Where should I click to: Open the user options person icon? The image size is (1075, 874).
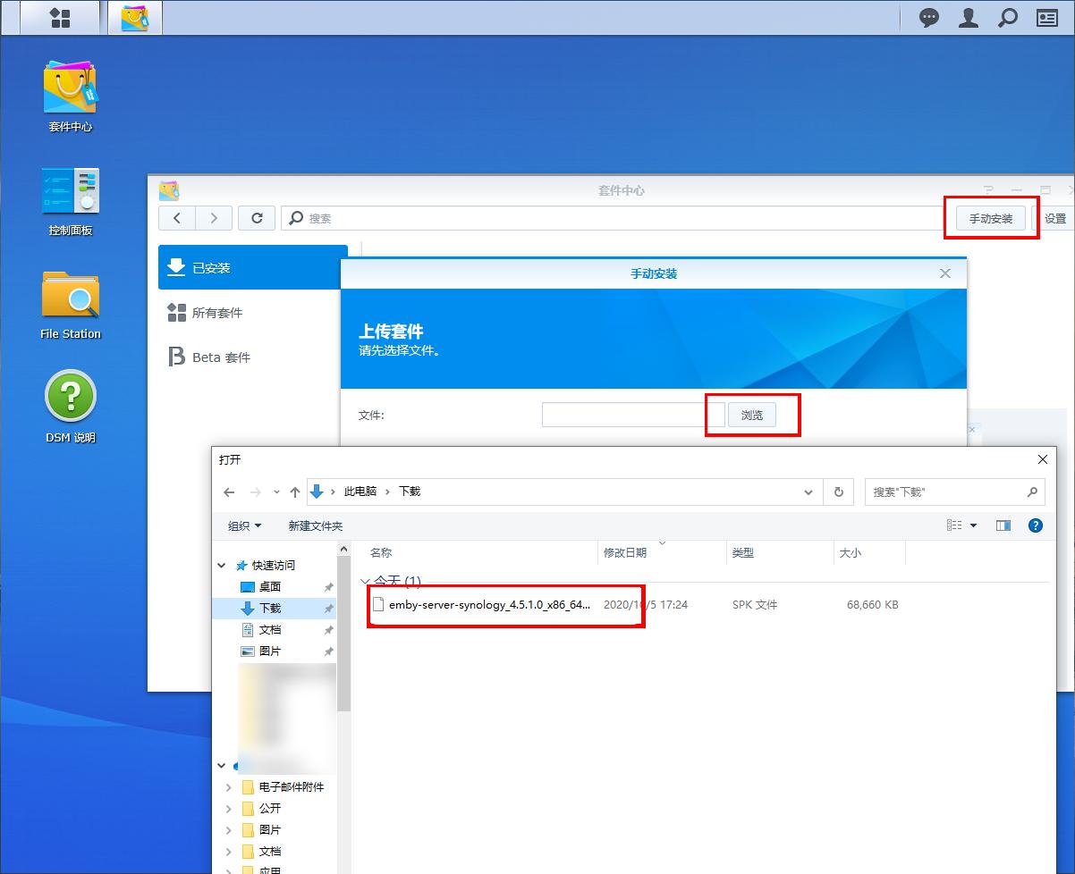coord(969,18)
